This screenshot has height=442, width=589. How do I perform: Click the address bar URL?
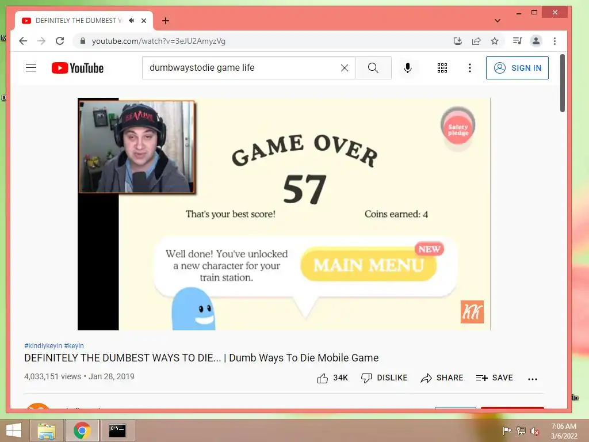(x=159, y=41)
